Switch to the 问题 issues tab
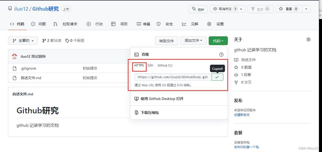The height and width of the screenshot is (152, 322). click(39, 24)
